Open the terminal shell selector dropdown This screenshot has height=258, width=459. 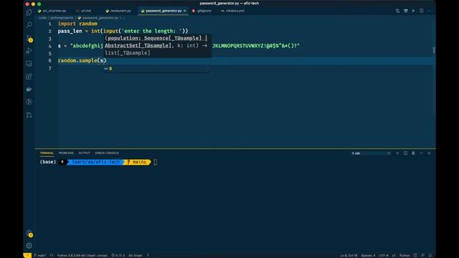371,153
